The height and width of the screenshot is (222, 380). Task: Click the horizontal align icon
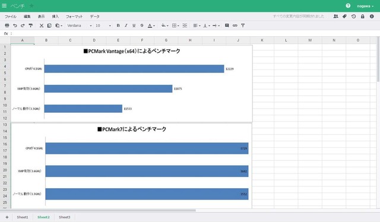coord(195,26)
